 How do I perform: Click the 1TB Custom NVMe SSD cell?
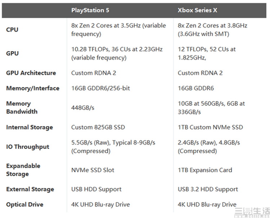pyautogui.click(x=210, y=127)
